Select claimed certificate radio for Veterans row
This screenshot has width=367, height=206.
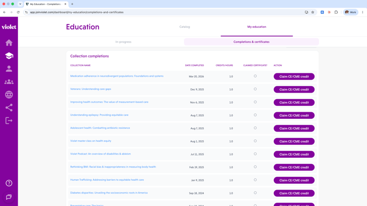[255, 89]
